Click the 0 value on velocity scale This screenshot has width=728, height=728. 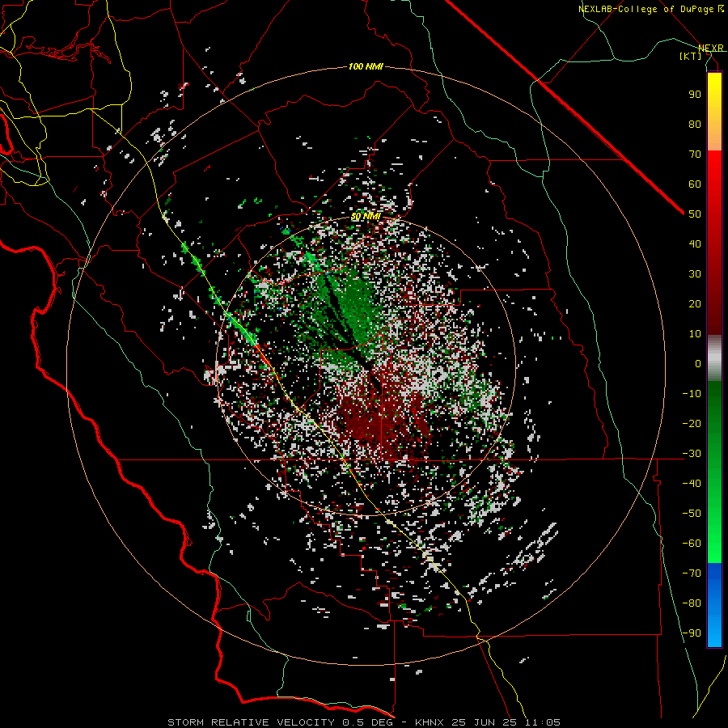[x=698, y=364]
